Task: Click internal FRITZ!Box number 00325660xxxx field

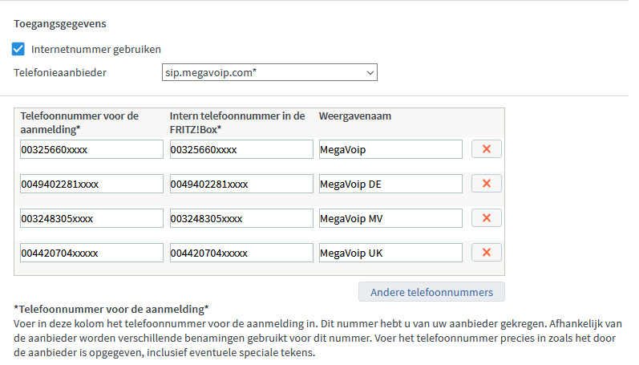Action: click(241, 149)
